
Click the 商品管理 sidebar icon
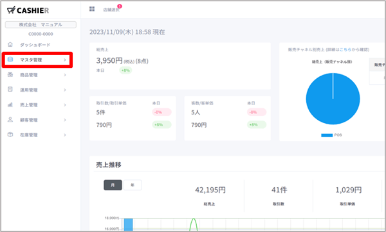click(x=10, y=74)
